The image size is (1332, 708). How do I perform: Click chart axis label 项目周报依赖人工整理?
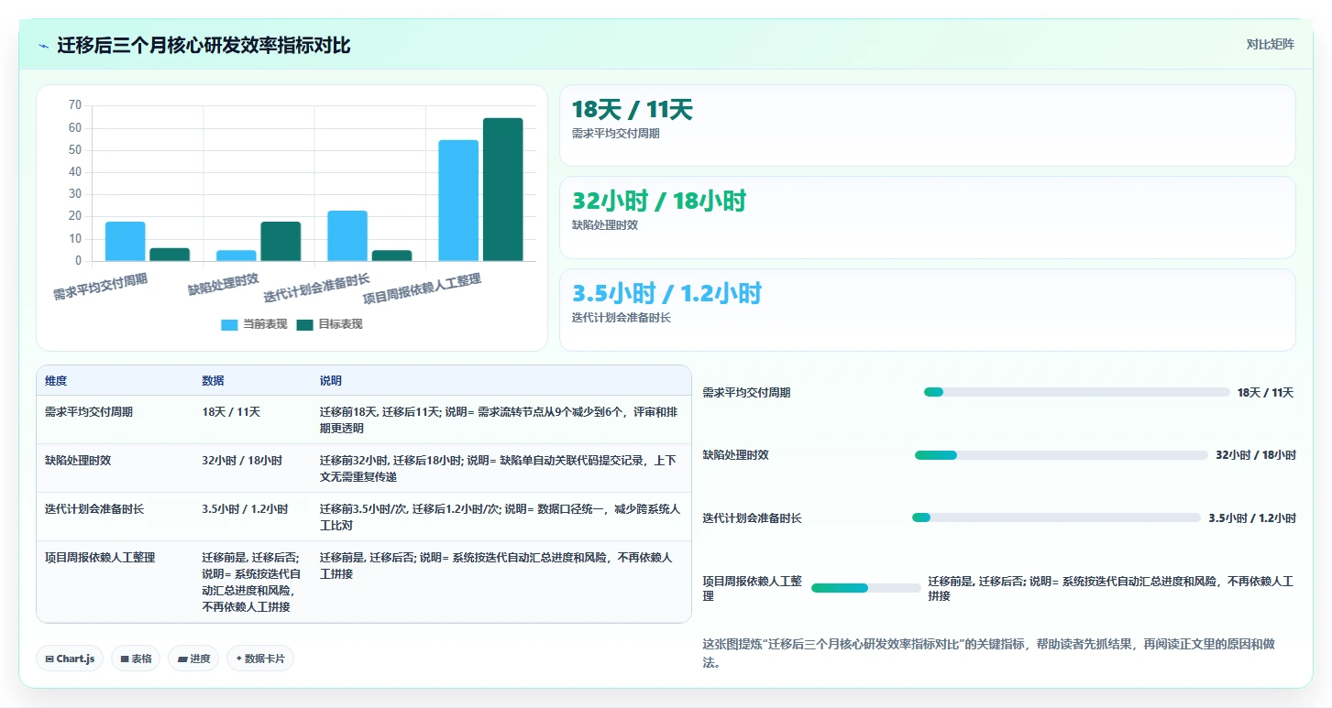pos(422,289)
